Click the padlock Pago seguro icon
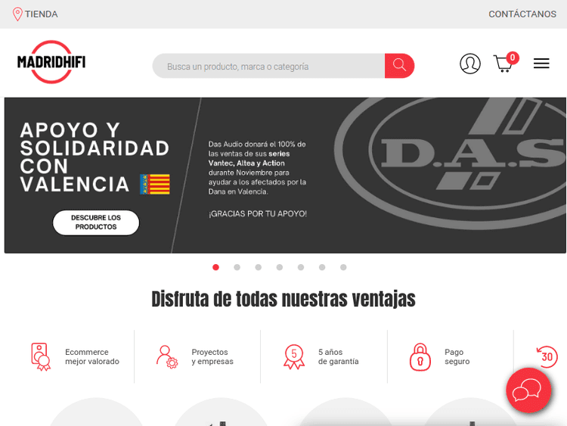 [420, 356]
